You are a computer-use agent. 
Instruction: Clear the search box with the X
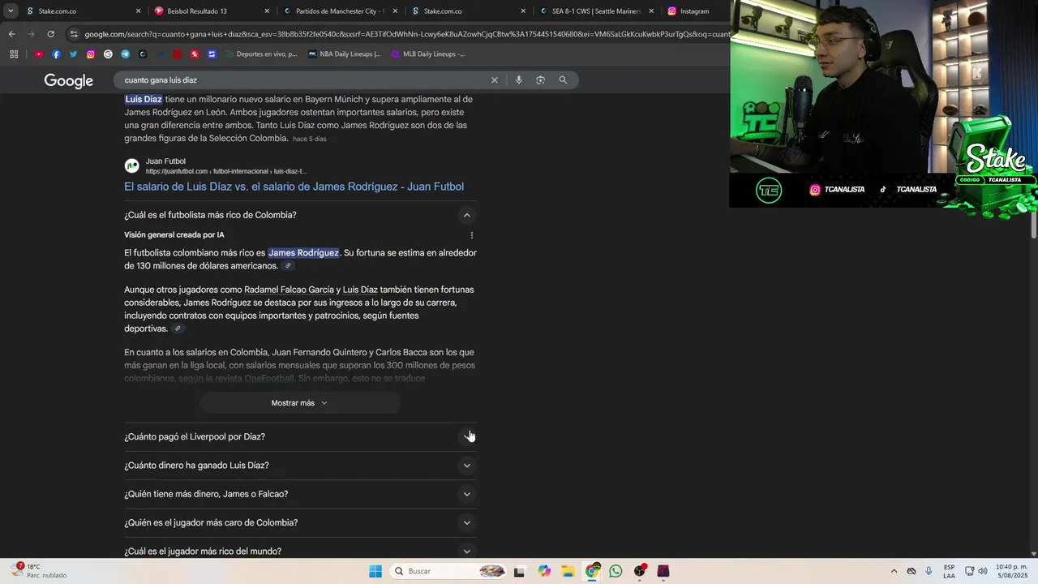tap(494, 80)
